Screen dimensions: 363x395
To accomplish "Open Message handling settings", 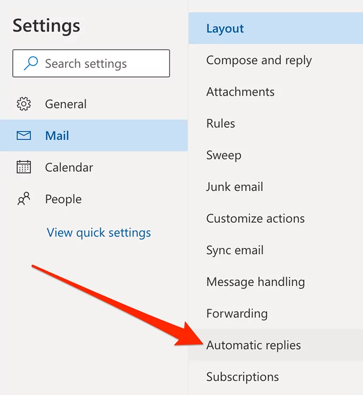I will tap(275, 281).
